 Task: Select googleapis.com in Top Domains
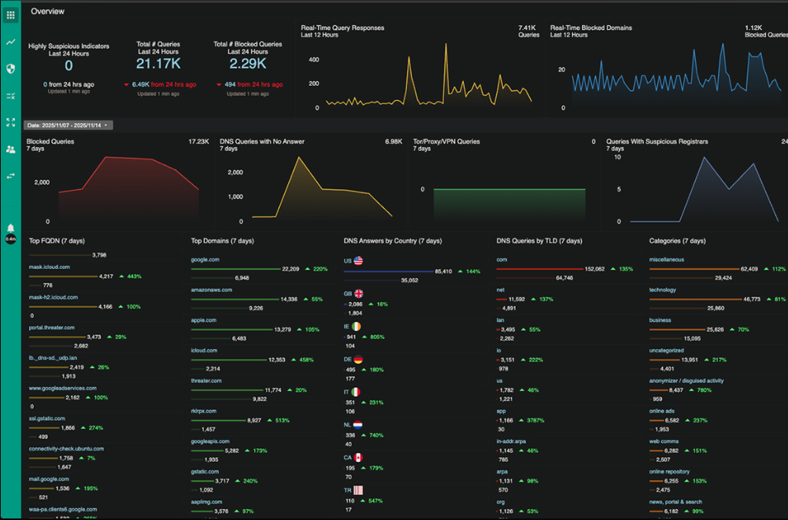point(210,441)
